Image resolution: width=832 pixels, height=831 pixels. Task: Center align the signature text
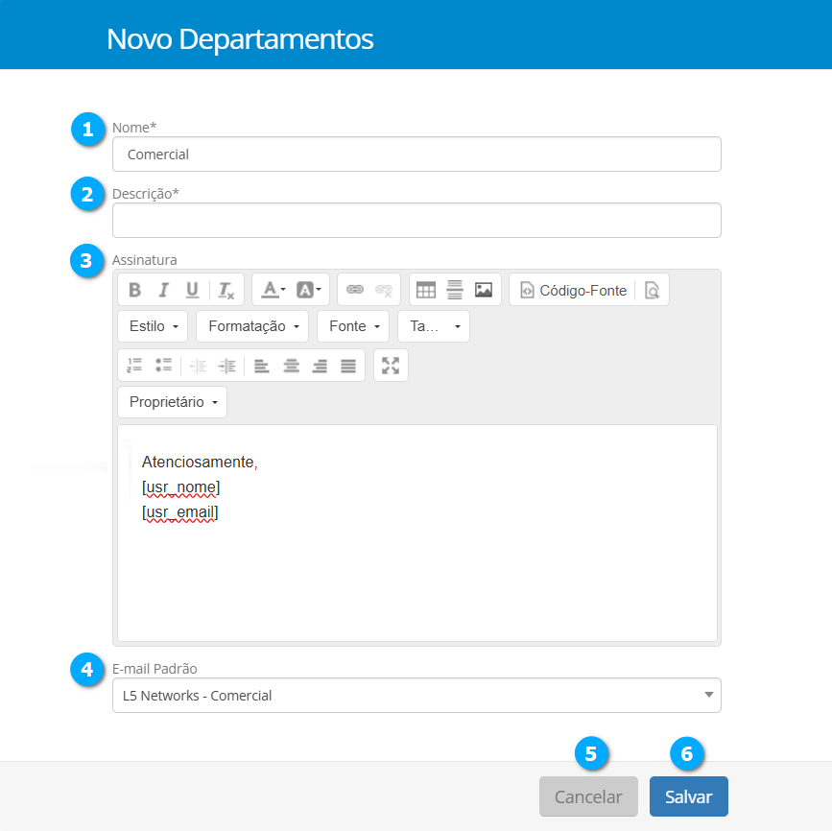pyautogui.click(x=291, y=366)
